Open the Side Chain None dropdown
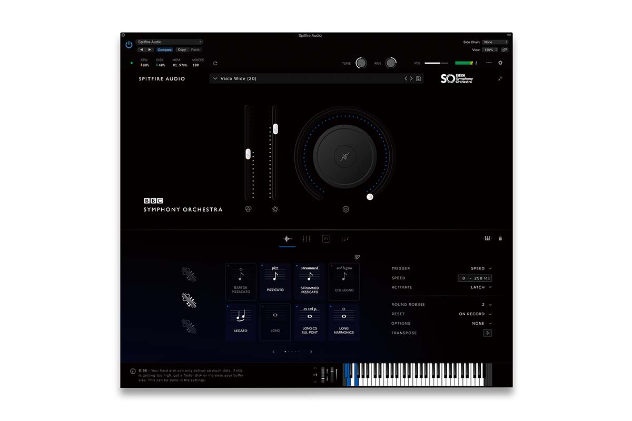The width and height of the screenshot is (632, 421). point(496,42)
